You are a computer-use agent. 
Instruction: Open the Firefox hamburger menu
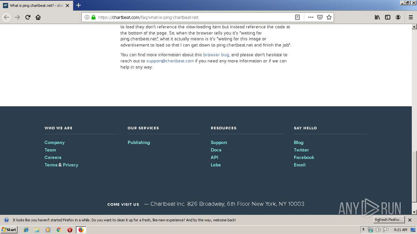[410, 17]
